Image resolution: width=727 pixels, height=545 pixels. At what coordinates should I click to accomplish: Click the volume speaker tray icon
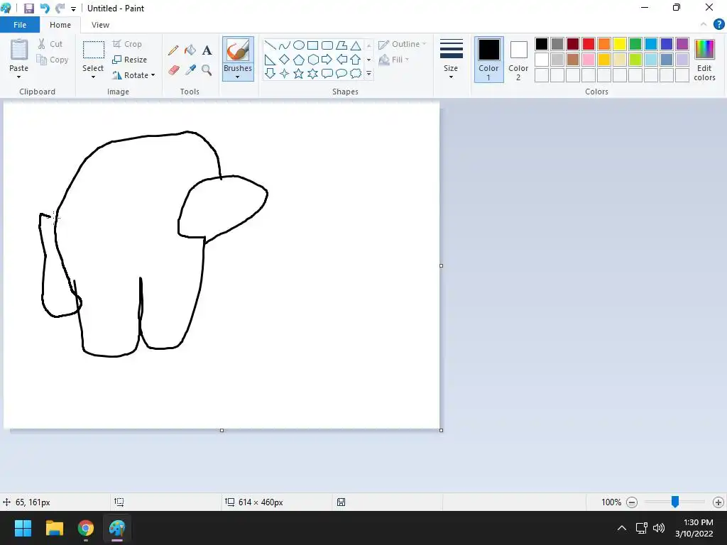[658, 528]
